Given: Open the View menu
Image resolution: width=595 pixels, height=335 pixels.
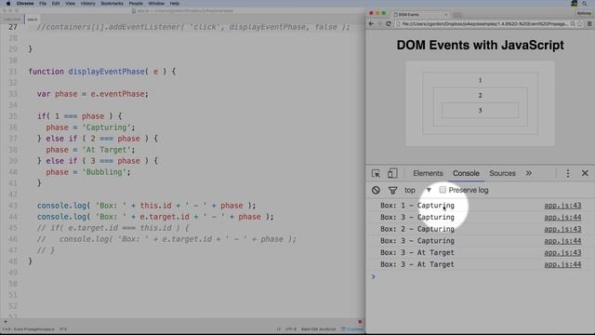Looking at the screenshot, I should point(71,4).
